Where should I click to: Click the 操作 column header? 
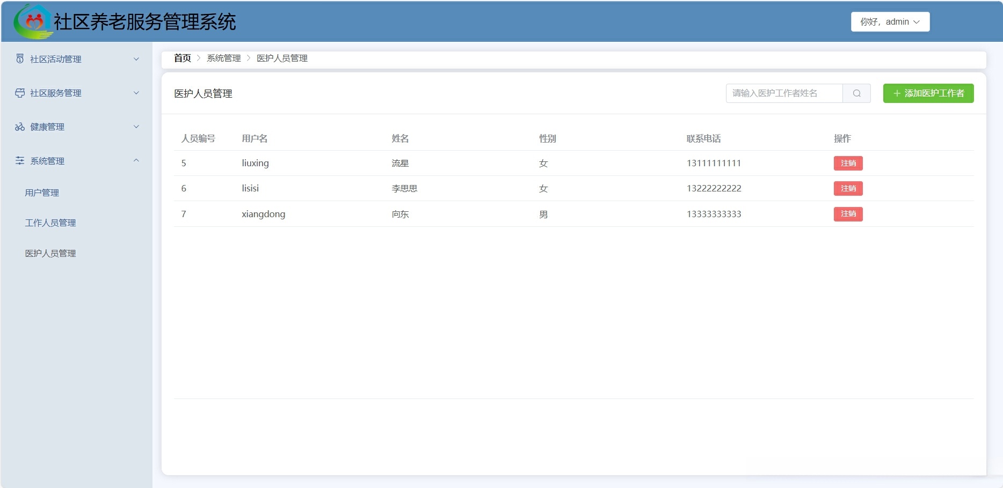[x=842, y=138]
